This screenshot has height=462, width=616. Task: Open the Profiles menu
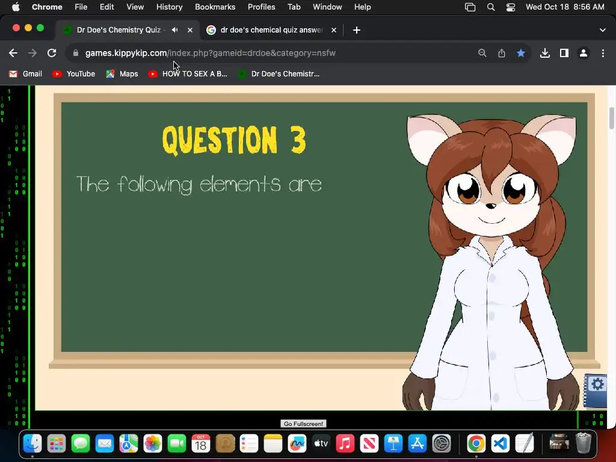point(261,7)
